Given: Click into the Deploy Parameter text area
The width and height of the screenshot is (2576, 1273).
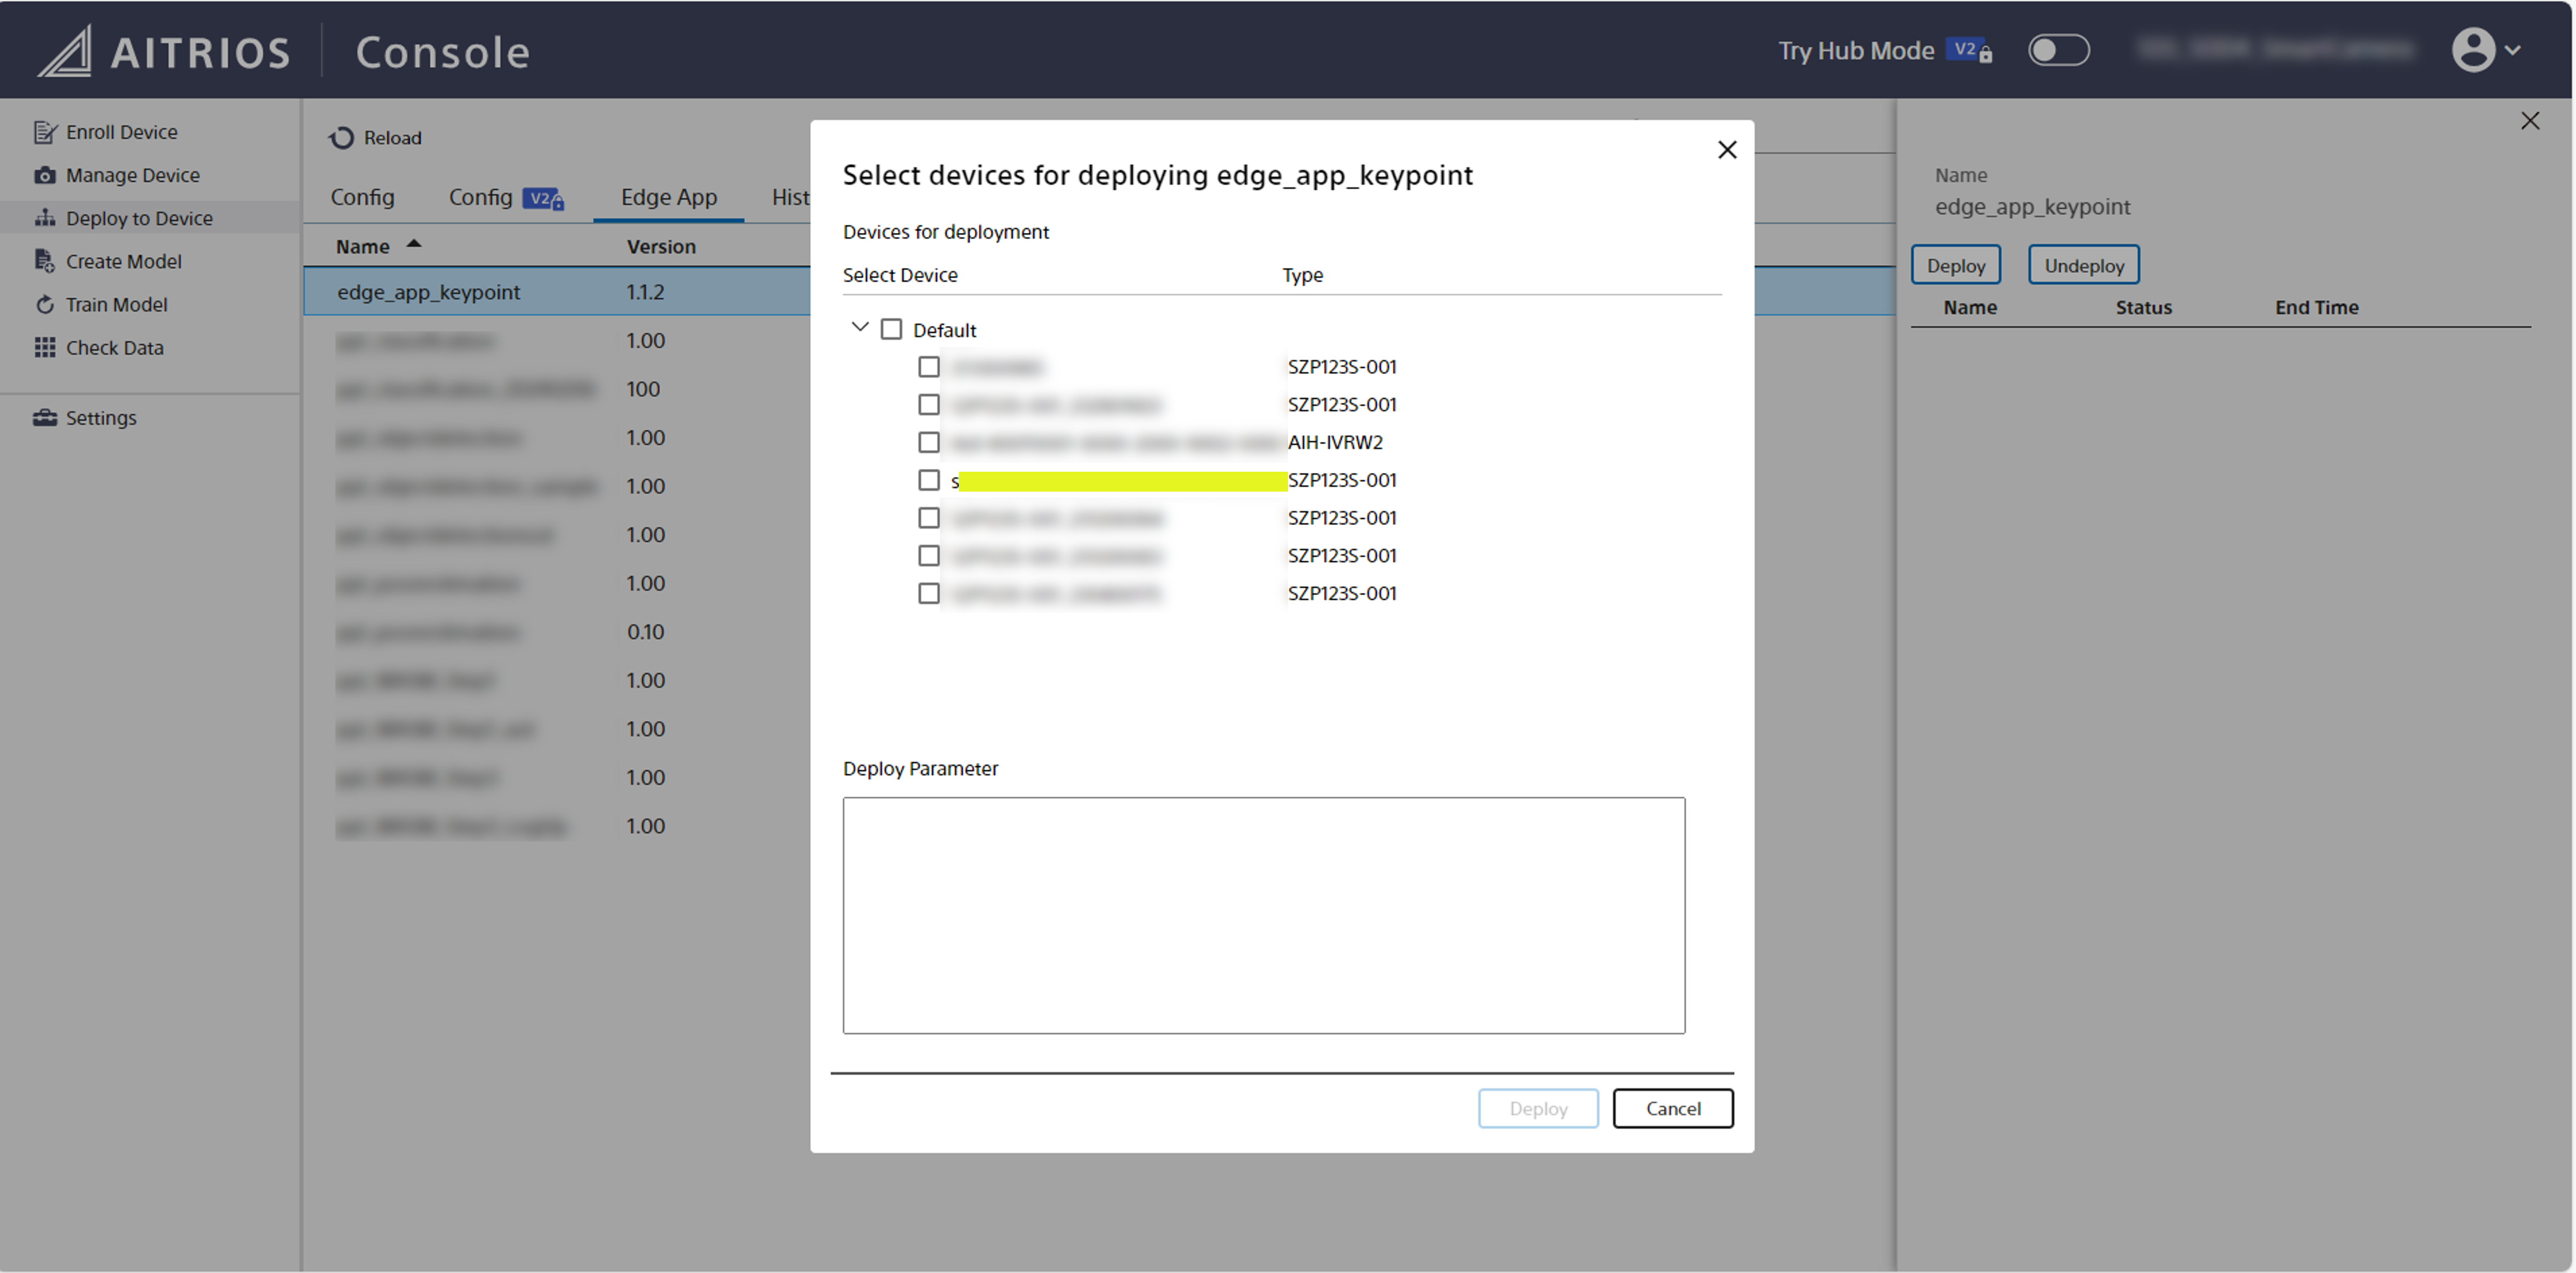Looking at the screenshot, I should (1263, 914).
